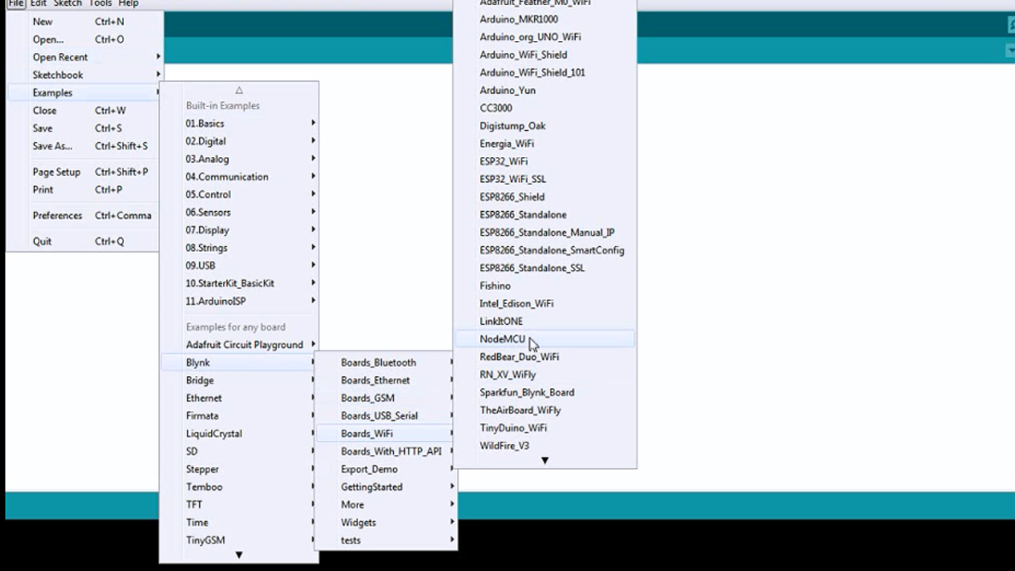The height and width of the screenshot is (571, 1015).
Task: Expand LiquidCrystal library examples
Action: click(239, 434)
